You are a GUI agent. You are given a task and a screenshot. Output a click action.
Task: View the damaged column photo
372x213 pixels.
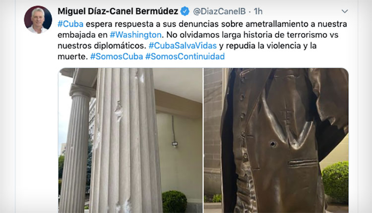point(130,140)
